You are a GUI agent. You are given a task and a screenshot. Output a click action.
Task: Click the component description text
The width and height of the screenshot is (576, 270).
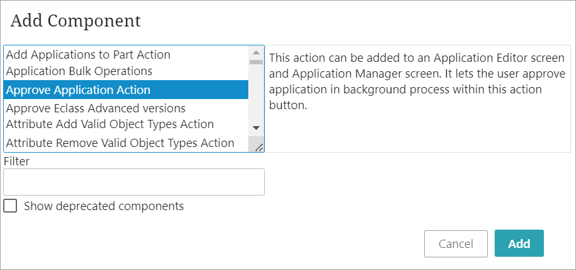[x=417, y=81]
